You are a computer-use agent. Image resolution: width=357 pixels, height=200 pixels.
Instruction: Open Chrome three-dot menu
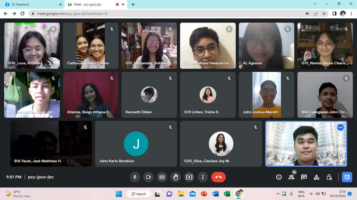click(352, 14)
